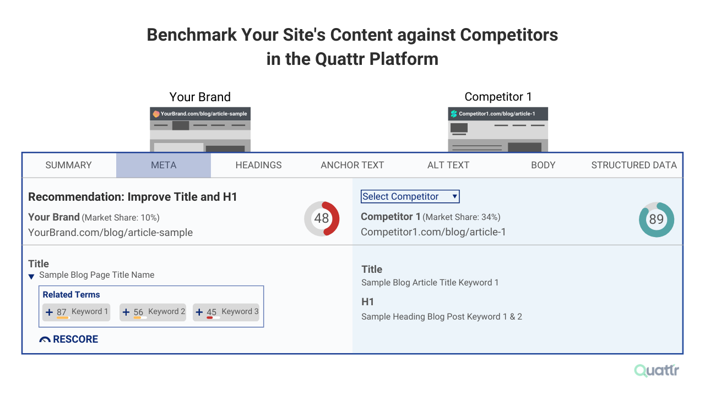The height and width of the screenshot is (396, 705).
Task: Click the Keyword 3 score bar
Action: [x=213, y=318]
